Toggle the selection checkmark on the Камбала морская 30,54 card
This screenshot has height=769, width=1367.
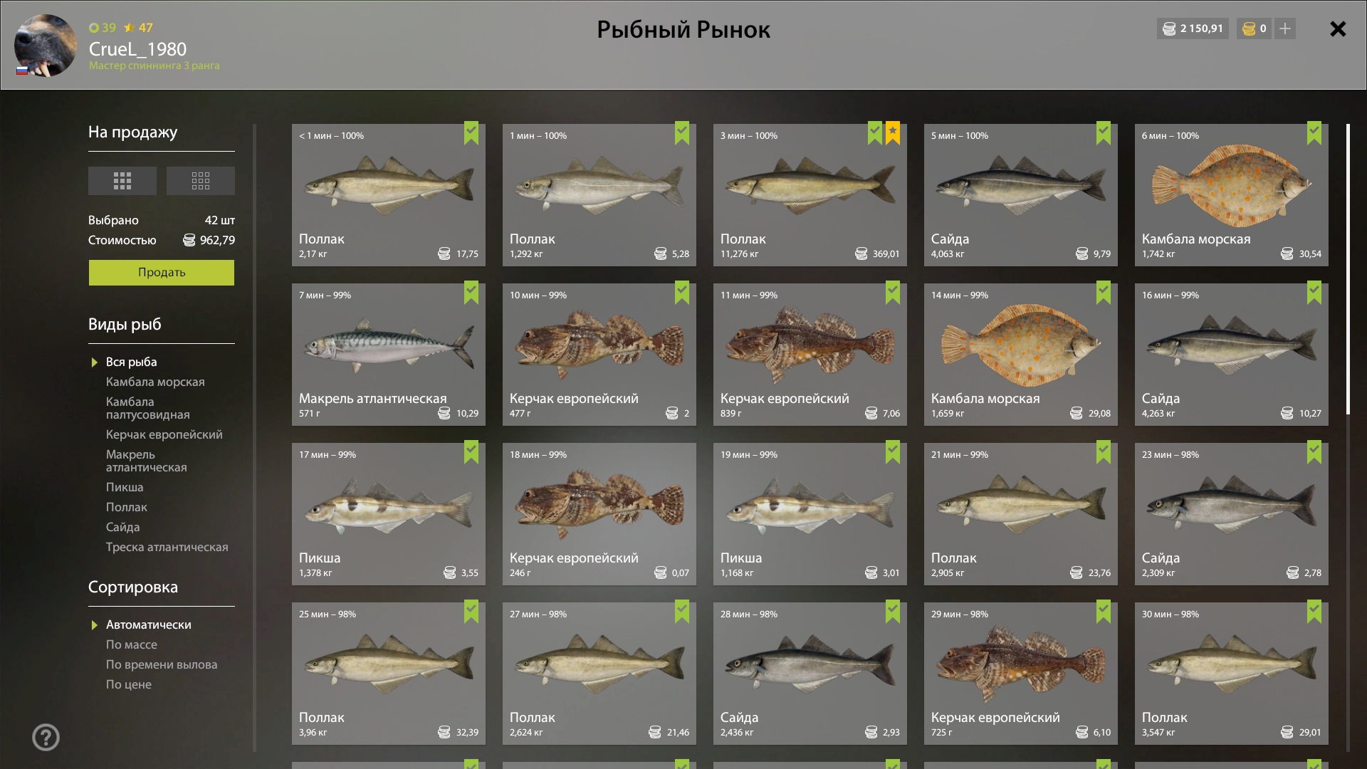coord(1314,133)
